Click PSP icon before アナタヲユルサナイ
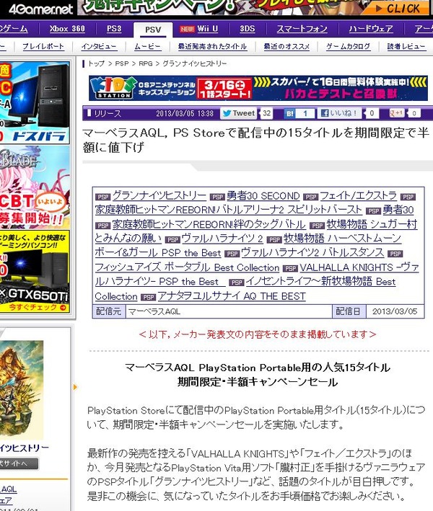 pos(148,297)
